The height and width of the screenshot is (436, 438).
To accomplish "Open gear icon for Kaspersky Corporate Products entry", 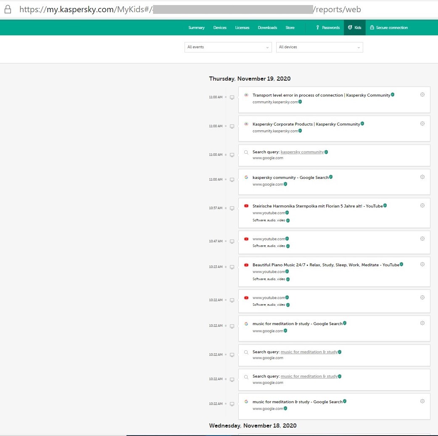I will (422, 123).
